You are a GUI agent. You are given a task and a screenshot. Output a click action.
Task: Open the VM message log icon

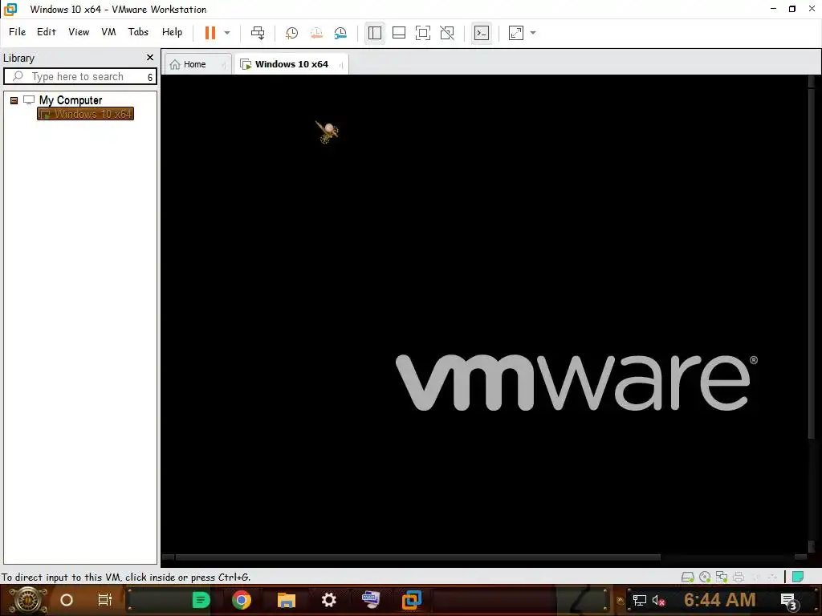point(798,577)
